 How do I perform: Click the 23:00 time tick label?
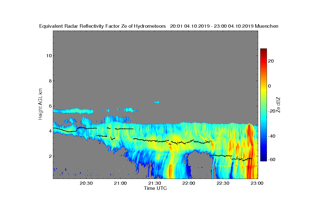click(257, 183)
